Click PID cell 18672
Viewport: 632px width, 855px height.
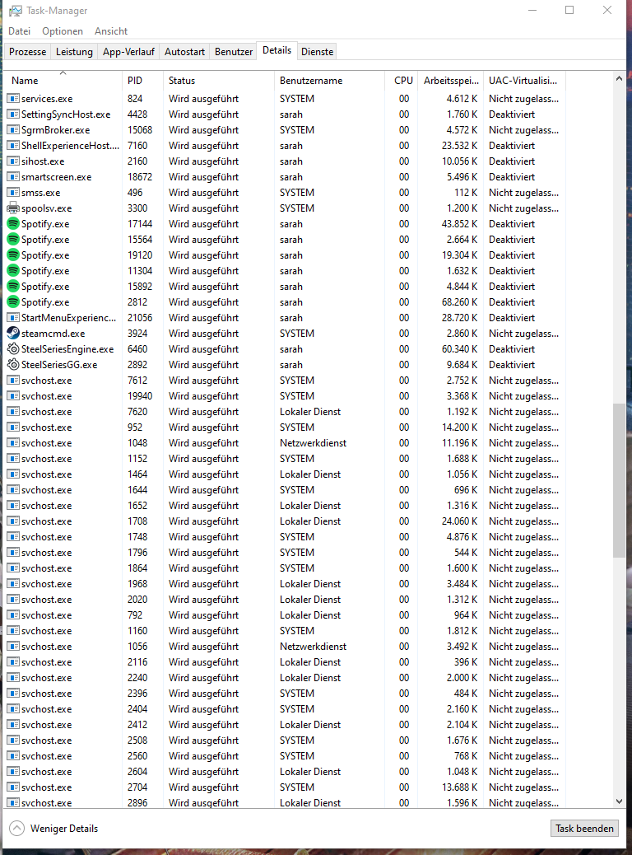coord(140,177)
